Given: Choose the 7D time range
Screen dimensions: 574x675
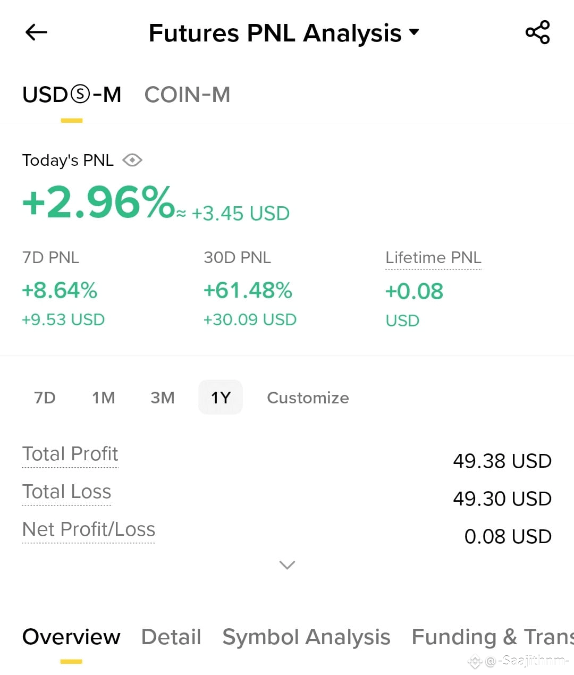Looking at the screenshot, I should (45, 398).
